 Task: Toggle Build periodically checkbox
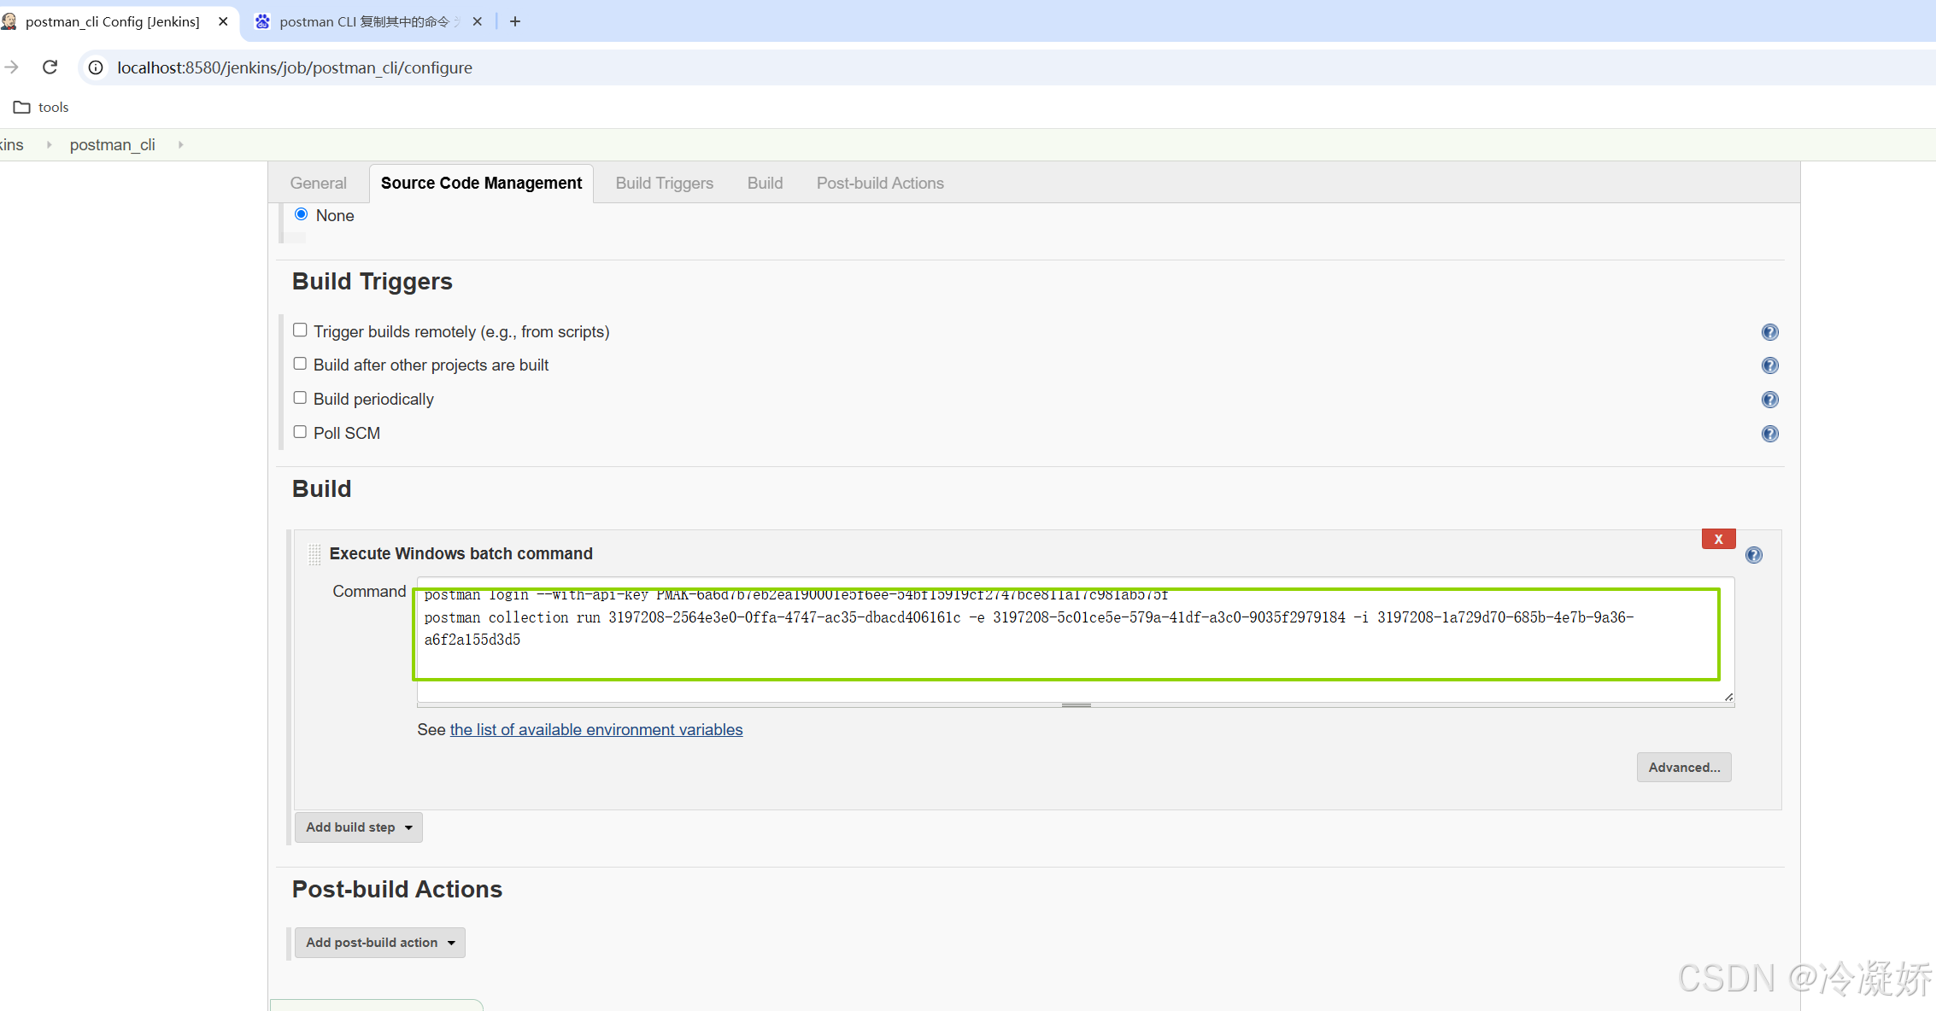(x=300, y=398)
